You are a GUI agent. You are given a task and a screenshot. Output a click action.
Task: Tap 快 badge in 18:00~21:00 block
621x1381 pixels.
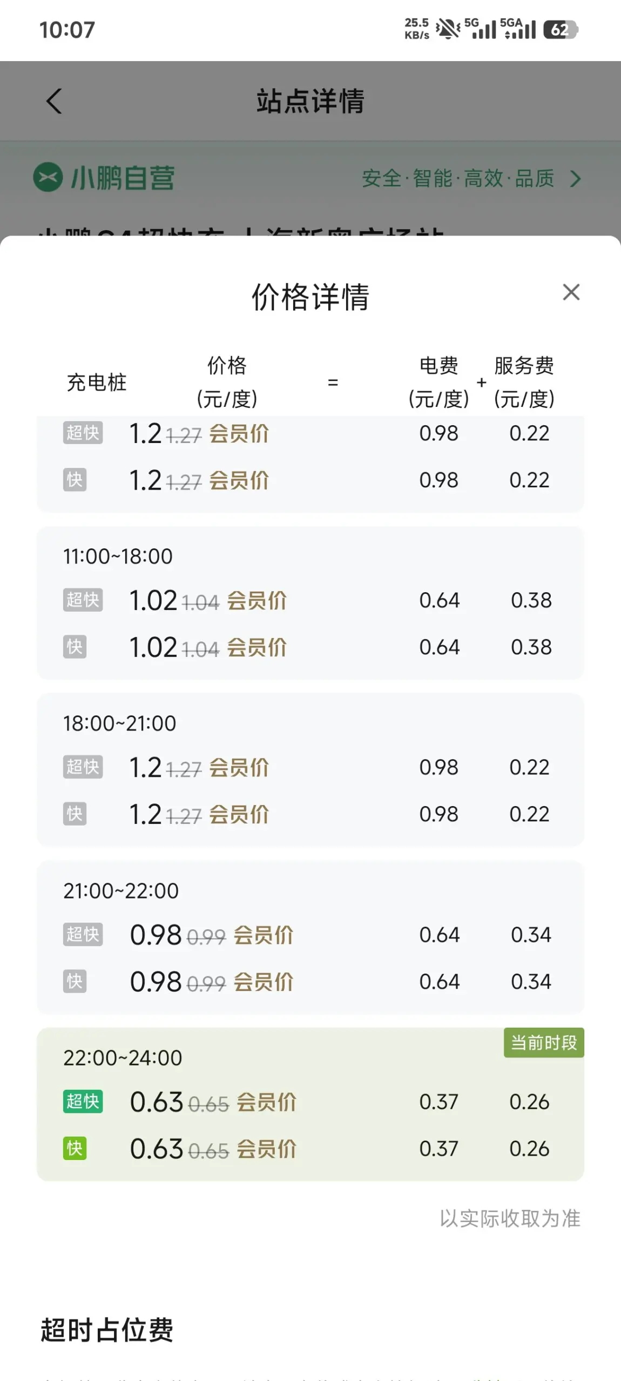click(x=75, y=814)
